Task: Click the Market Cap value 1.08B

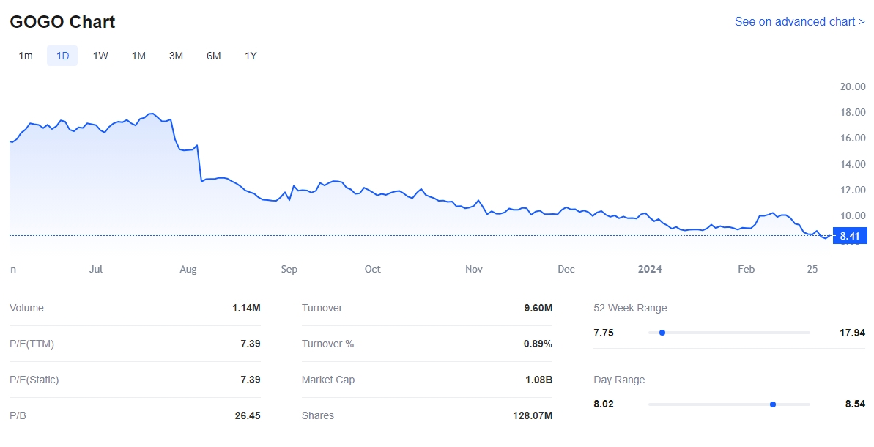Action: click(x=538, y=380)
